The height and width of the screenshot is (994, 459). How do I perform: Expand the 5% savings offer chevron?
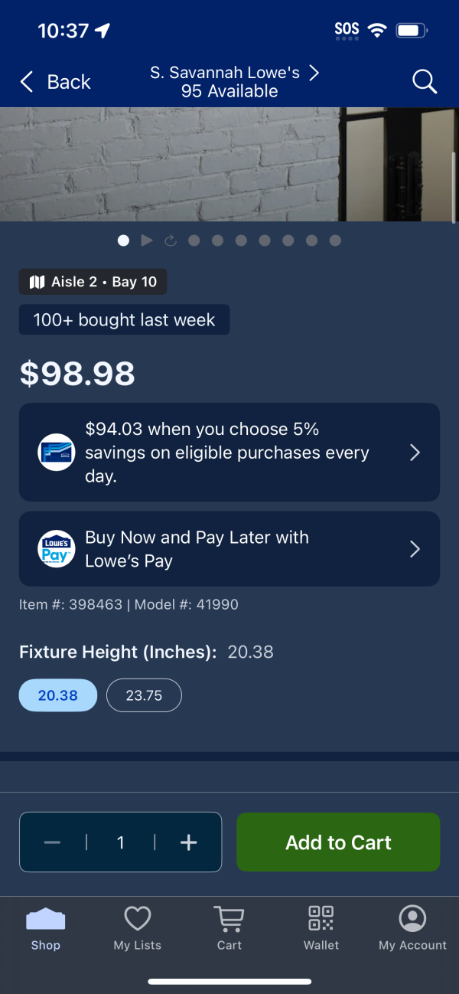(415, 453)
